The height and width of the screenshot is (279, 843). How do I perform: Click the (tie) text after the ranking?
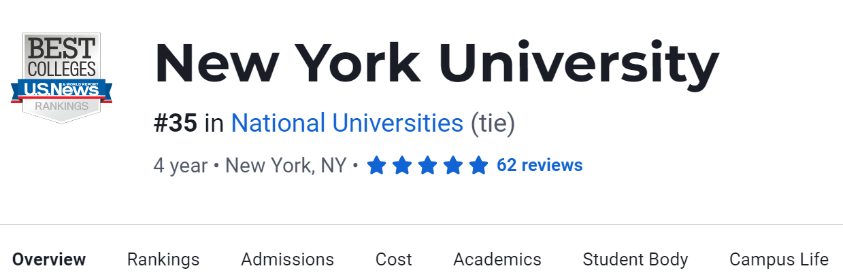coord(493,123)
